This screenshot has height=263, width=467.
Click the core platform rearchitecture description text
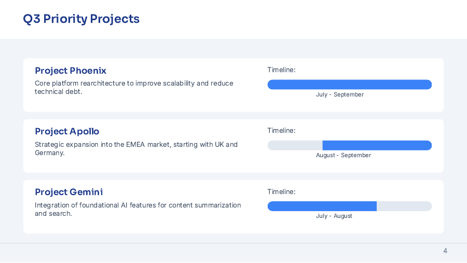coord(134,87)
